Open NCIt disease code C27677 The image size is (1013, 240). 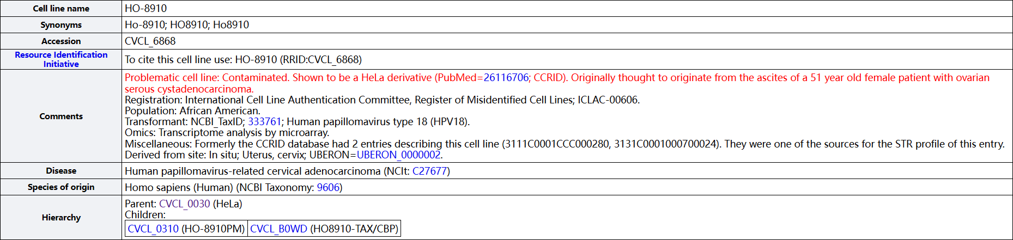(x=429, y=171)
